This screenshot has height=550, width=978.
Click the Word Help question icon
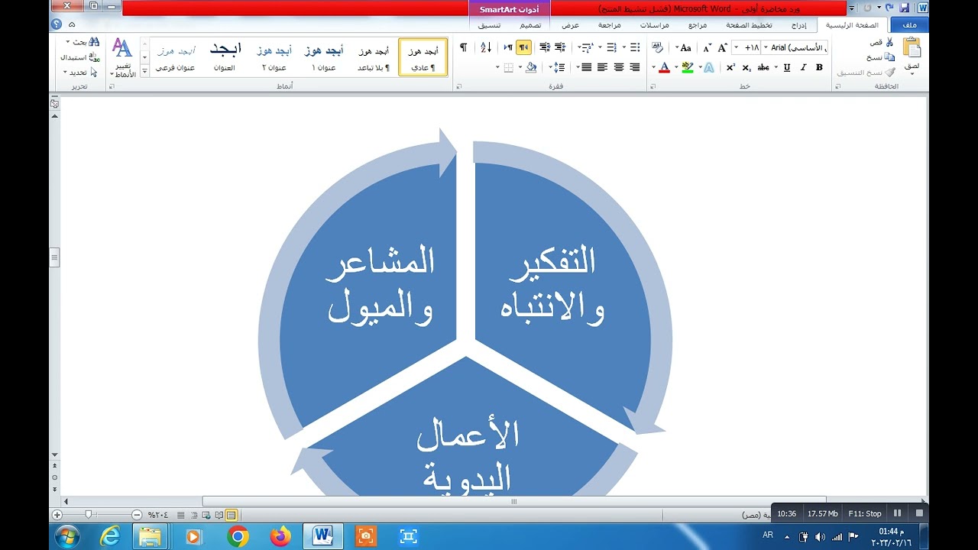pos(56,25)
